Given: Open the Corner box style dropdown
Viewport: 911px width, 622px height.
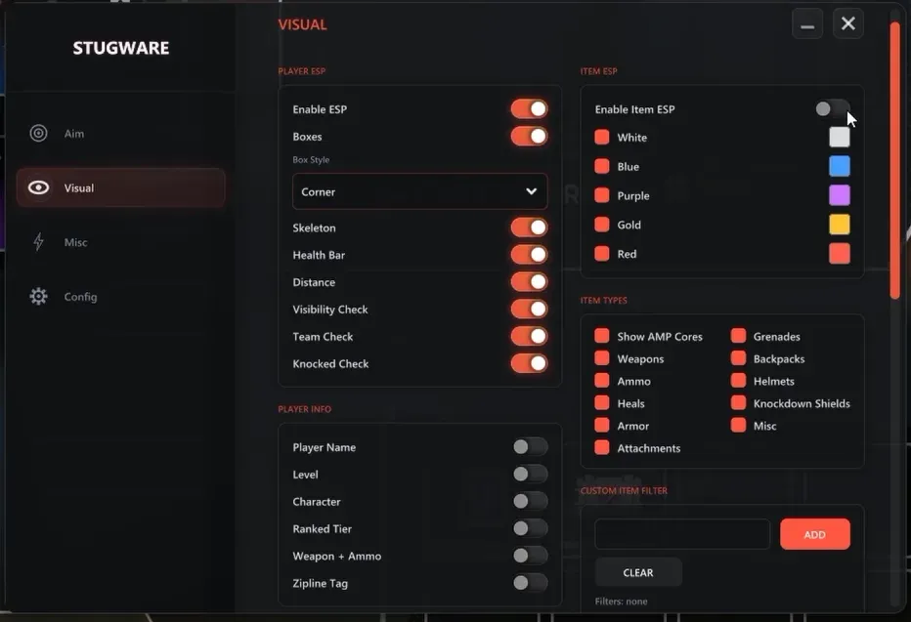Looking at the screenshot, I should coord(419,191).
